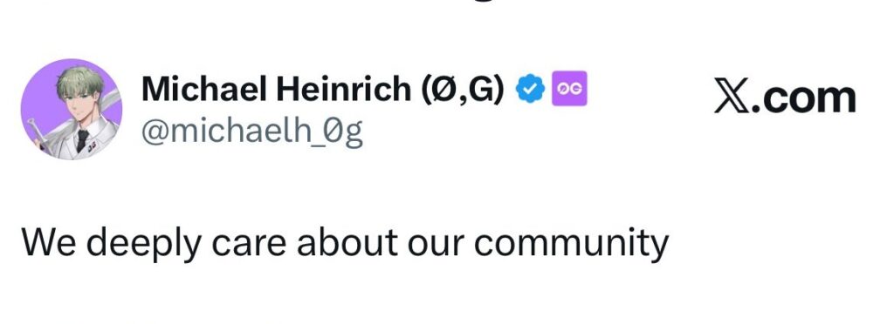Click the word "deeply" in the post
This screenshot has width=894, height=324.
click(x=144, y=245)
